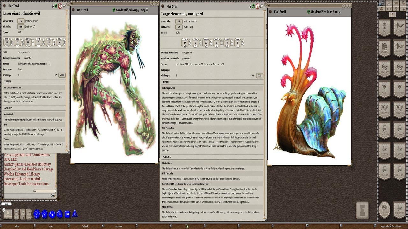The image size is (408, 229).
Task: Toggle the lock on the Rot Troll stat block
Action: pos(53,6)
